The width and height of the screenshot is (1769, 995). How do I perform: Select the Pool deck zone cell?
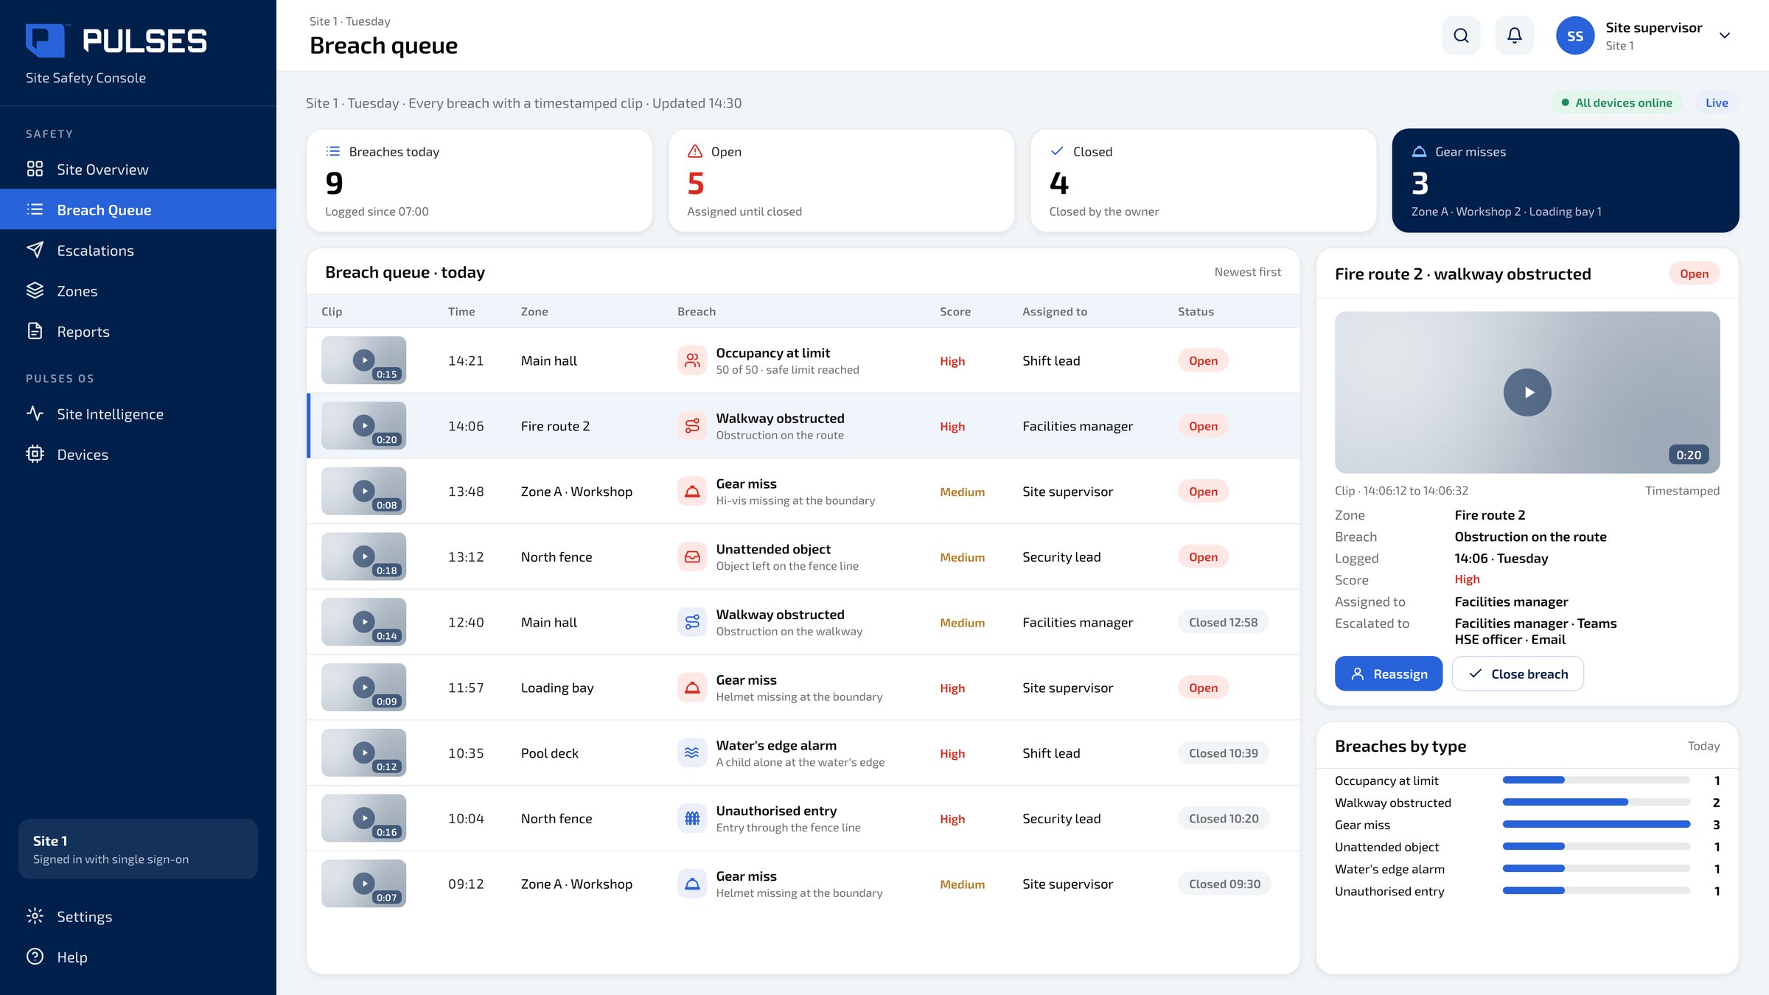(549, 753)
